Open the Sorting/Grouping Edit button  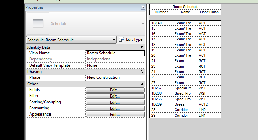coord(115,102)
